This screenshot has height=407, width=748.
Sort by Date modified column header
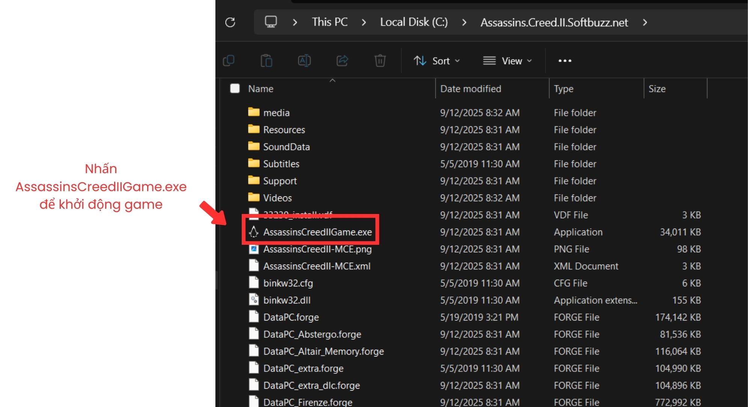click(471, 89)
